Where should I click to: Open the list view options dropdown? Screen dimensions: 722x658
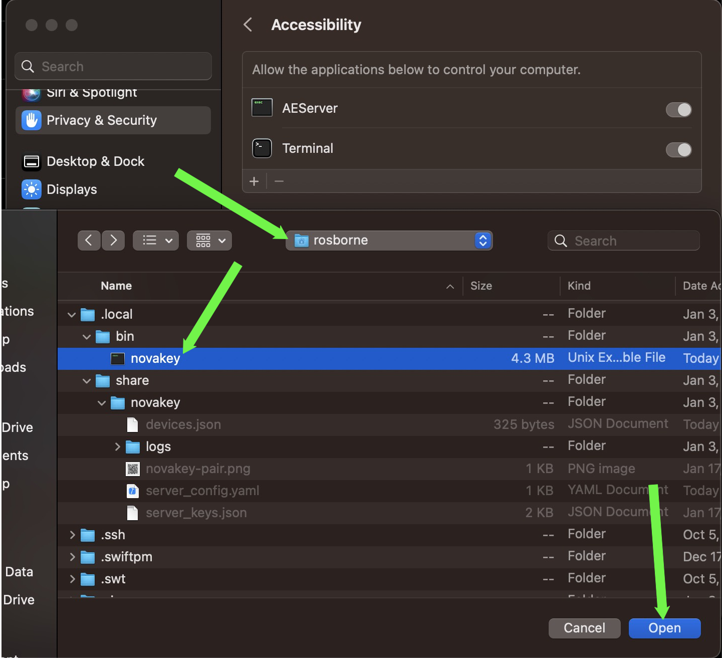coord(156,241)
